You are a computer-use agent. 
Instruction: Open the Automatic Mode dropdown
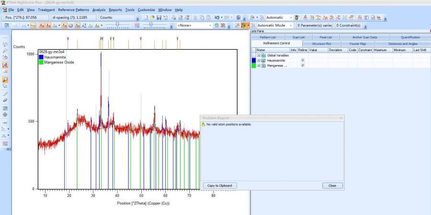click(291, 25)
